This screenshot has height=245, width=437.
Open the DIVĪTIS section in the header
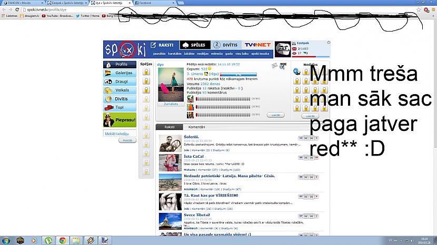pos(225,45)
